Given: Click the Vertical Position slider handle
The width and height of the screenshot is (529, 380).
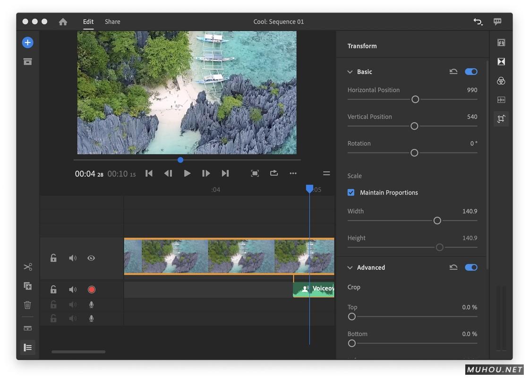Looking at the screenshot, I should pos(414,126).
